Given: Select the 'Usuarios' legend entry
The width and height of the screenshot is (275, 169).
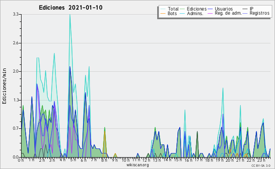Looking at the screenshot, I should coord(224,9).
